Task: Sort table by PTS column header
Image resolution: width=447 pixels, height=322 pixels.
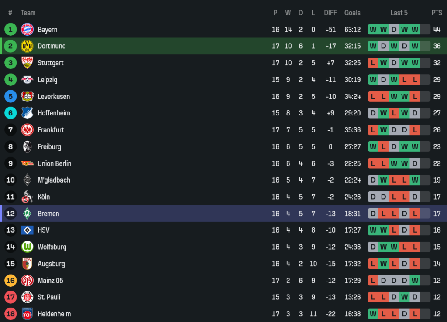Action: 437,13
